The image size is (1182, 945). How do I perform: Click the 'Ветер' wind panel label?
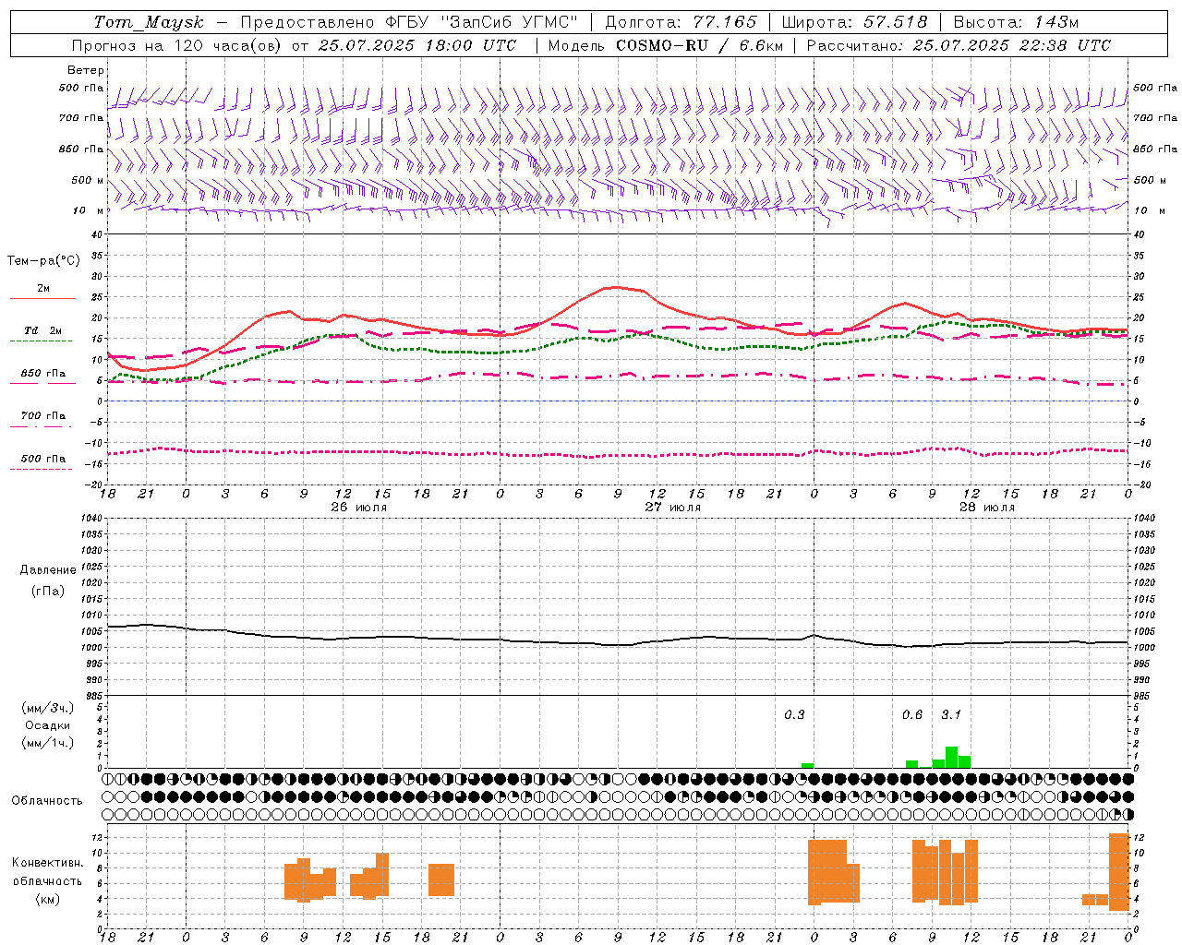[86, 70]
